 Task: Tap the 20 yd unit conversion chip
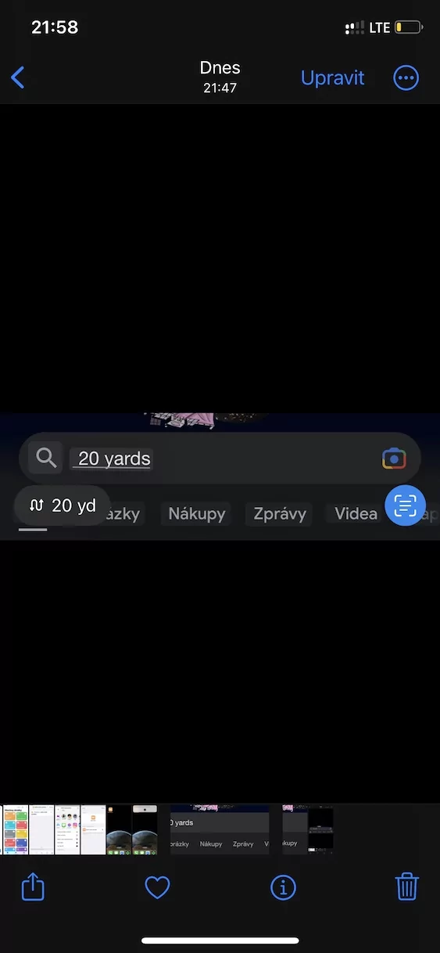point(63,505)
